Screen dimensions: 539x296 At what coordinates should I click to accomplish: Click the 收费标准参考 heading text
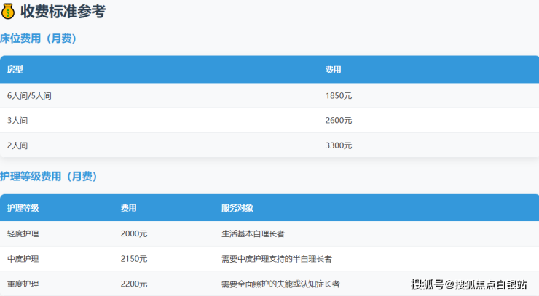63,12
